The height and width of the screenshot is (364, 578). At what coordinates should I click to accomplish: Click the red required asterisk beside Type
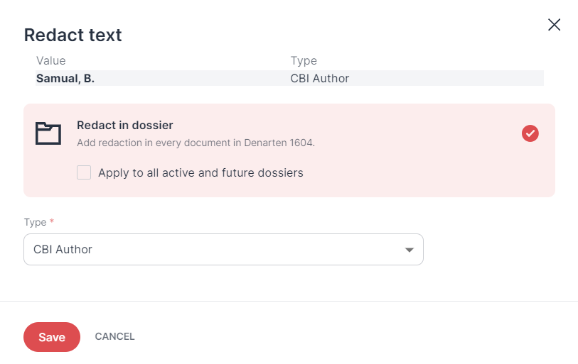[52, 221]
